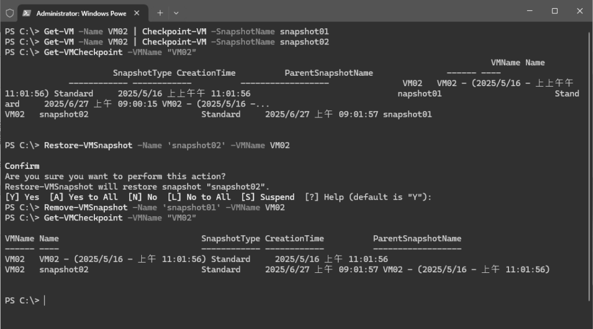
Task: Click the empty PS C:\> prompt with cursor
Action: click(x=24, y=301)
